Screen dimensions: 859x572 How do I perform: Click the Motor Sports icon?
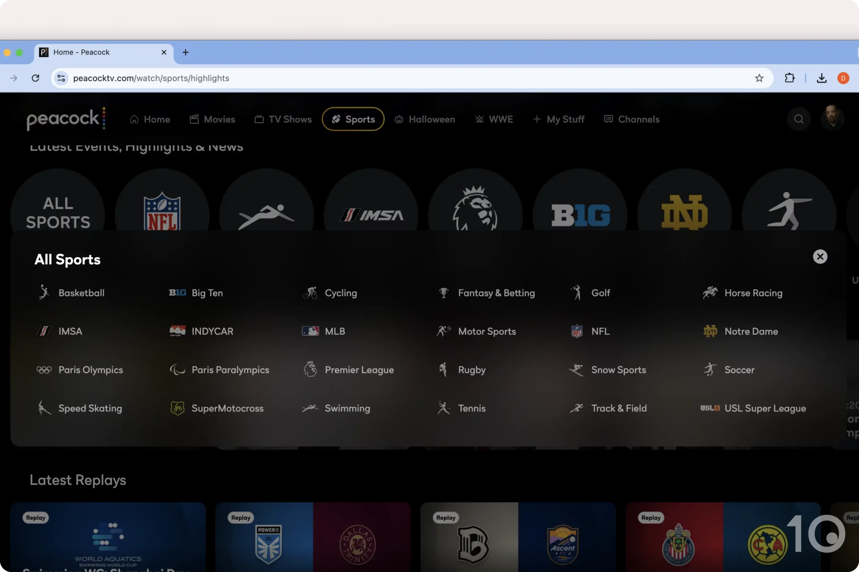[x=444, y=331]
